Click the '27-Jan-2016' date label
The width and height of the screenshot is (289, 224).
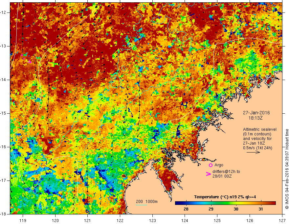coord(256,113)
